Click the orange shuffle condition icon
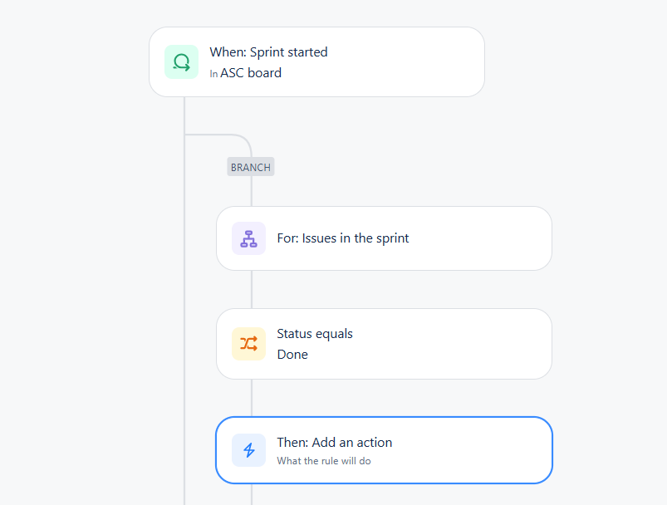The image size is (667, 505). [249, 344]
